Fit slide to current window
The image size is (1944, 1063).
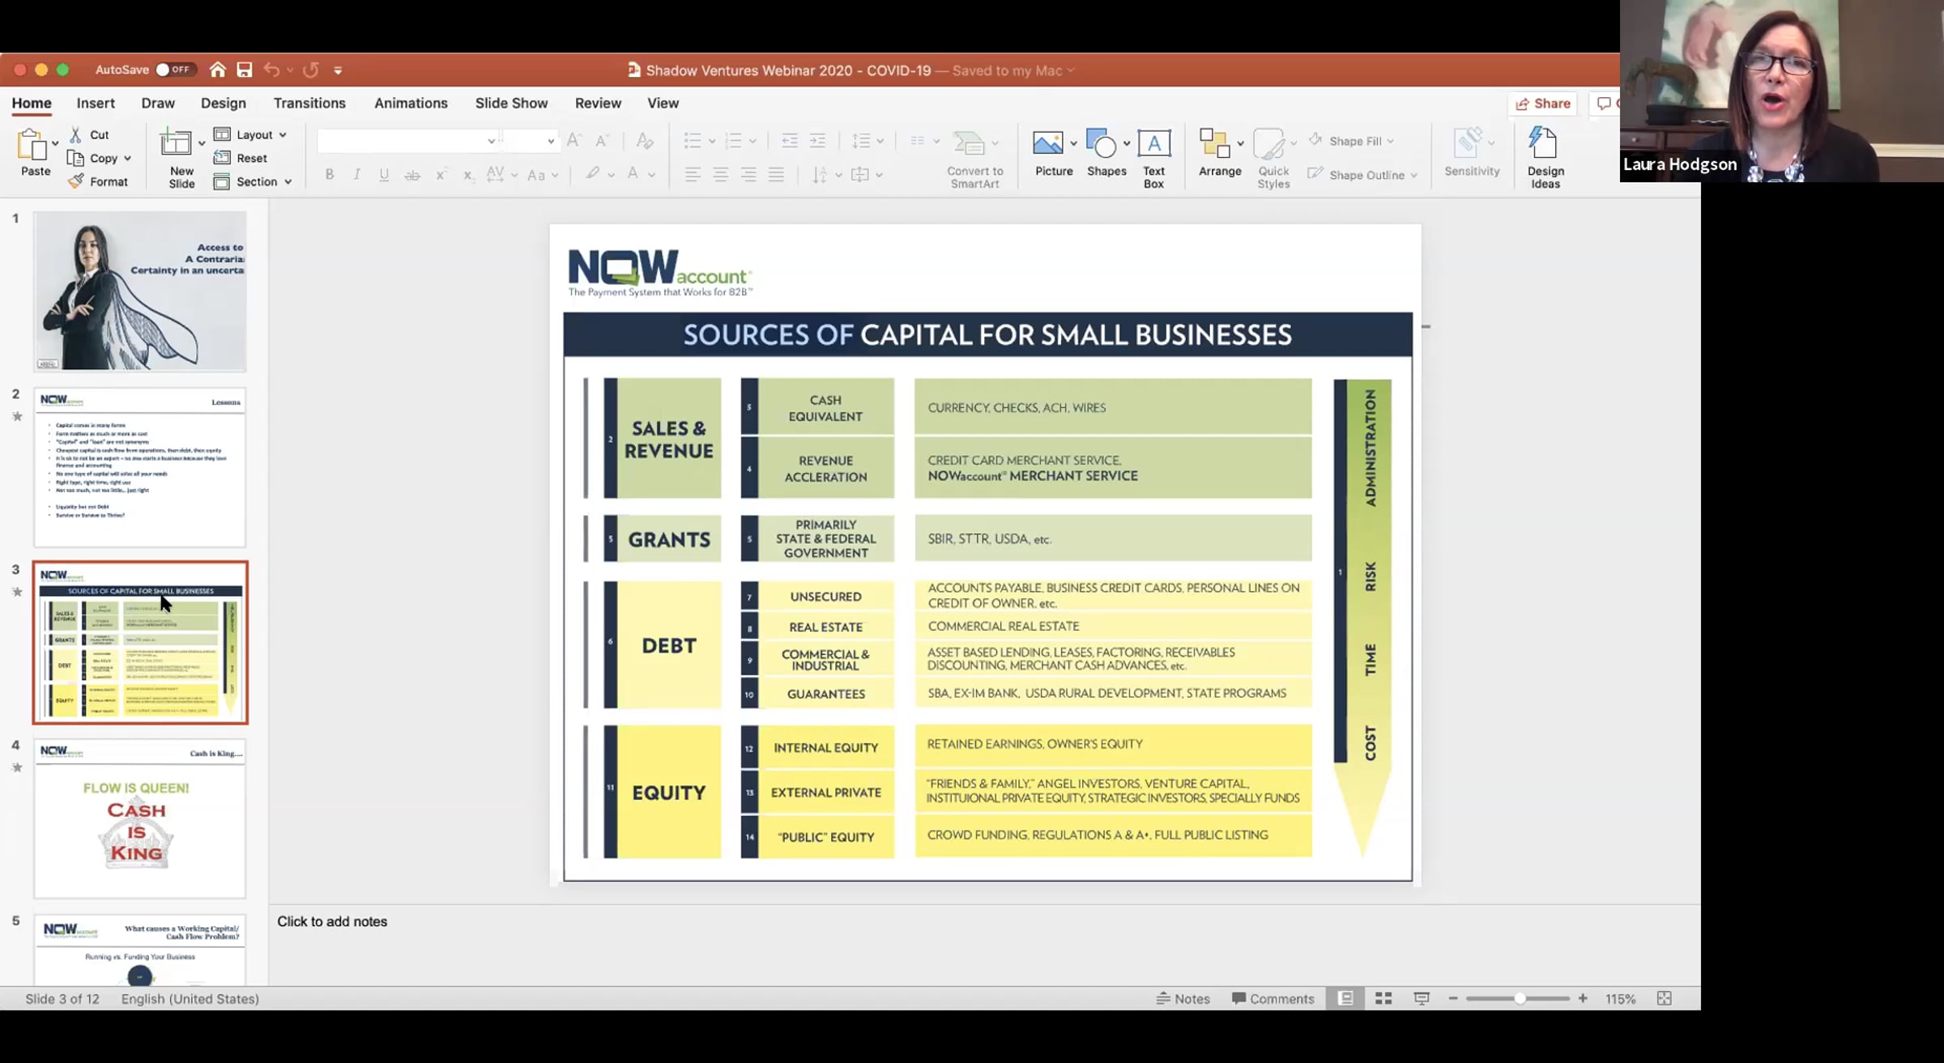tap(1664, 998)
